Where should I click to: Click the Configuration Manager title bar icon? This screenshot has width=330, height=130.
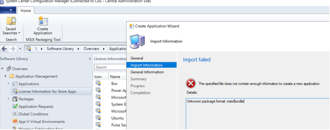(2, 1)
